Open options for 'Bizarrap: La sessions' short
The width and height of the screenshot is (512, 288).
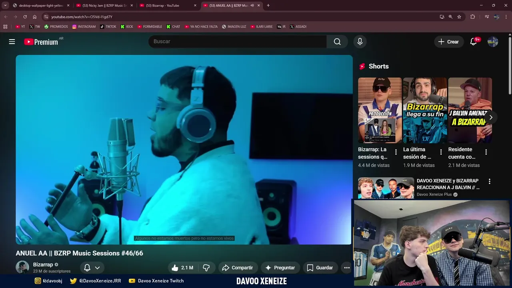tap(396, 152)
